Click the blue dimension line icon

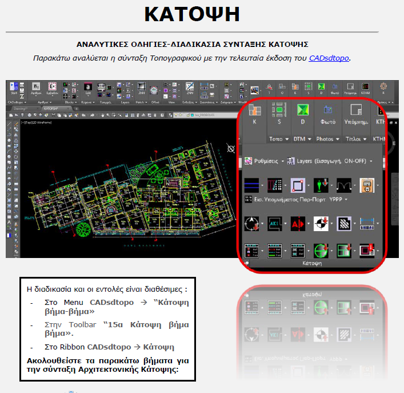coord(367,223)
